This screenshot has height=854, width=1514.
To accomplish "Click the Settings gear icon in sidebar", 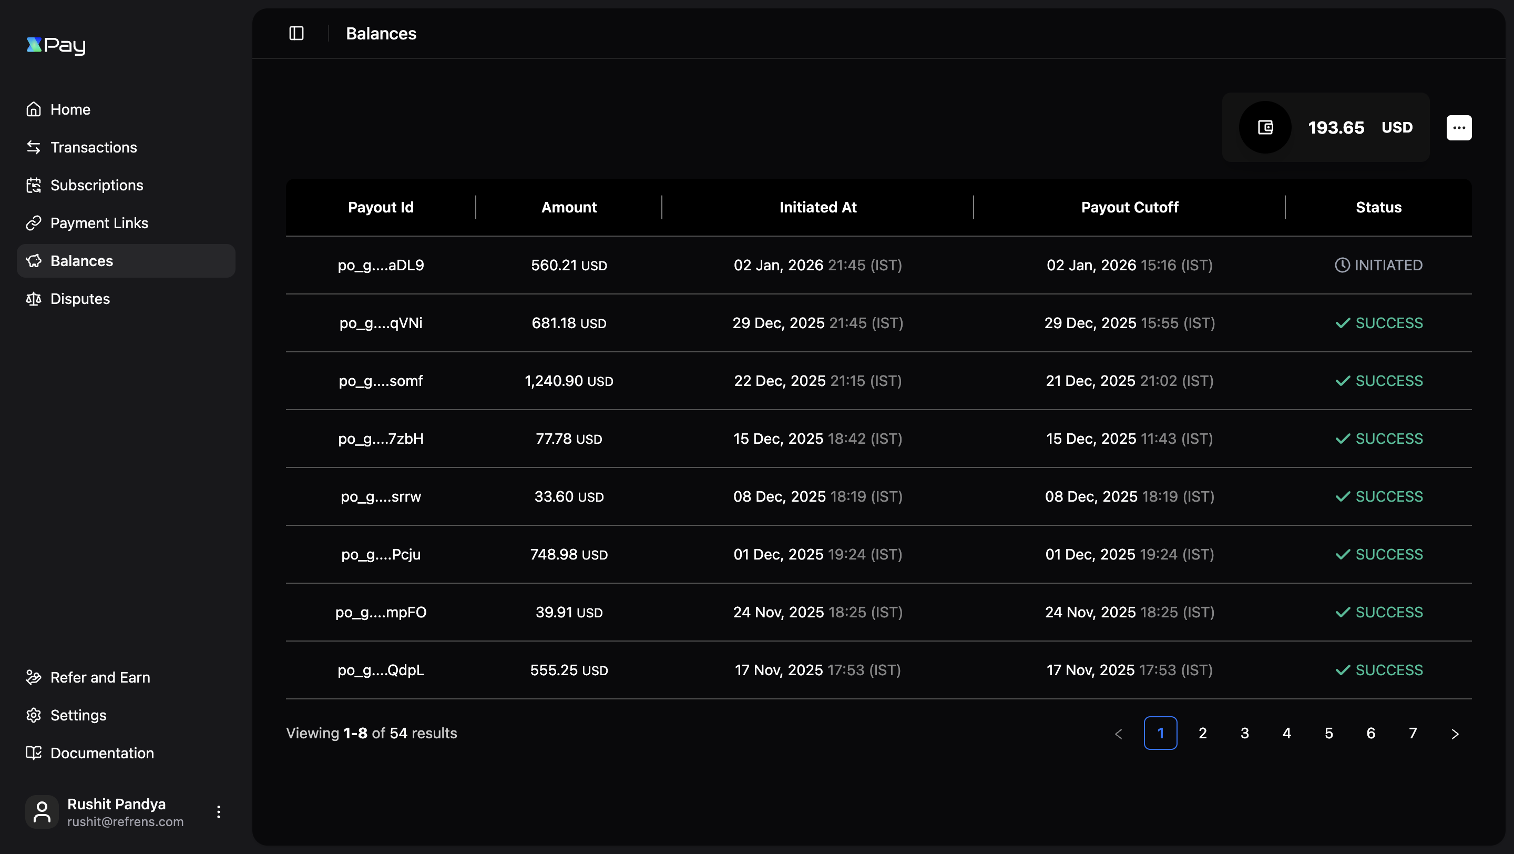I will (34, 715).
